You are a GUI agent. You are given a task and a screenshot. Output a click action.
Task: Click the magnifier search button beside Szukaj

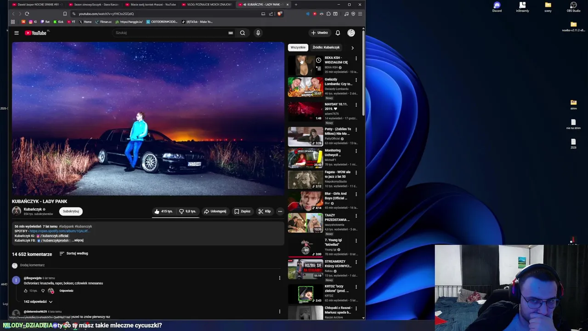point(243,33)
